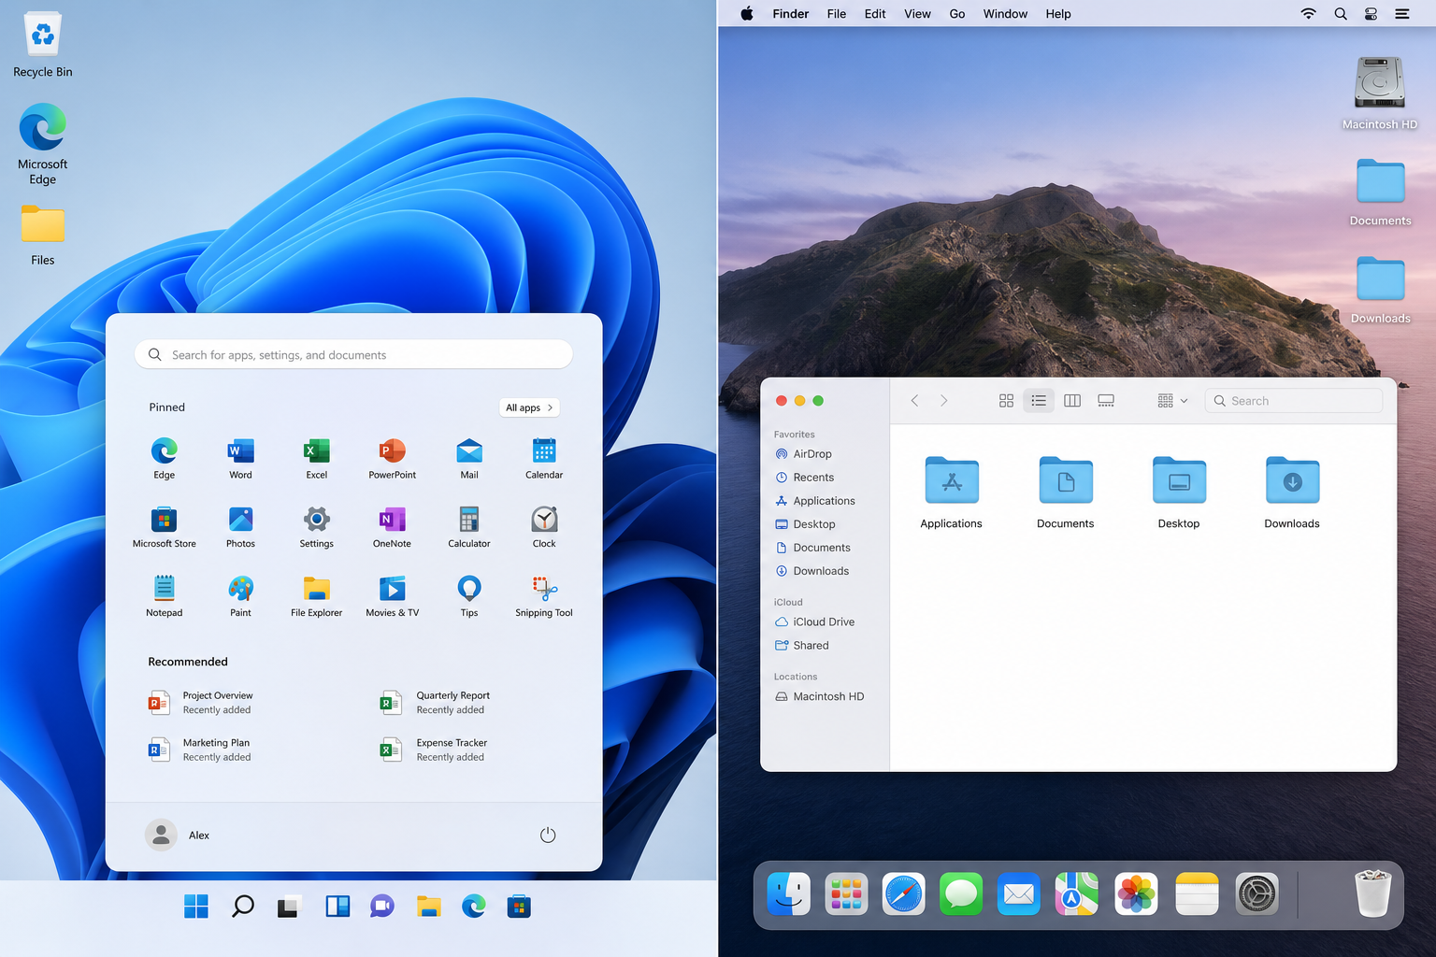Open Photos app in Start menu

(240, 527)
